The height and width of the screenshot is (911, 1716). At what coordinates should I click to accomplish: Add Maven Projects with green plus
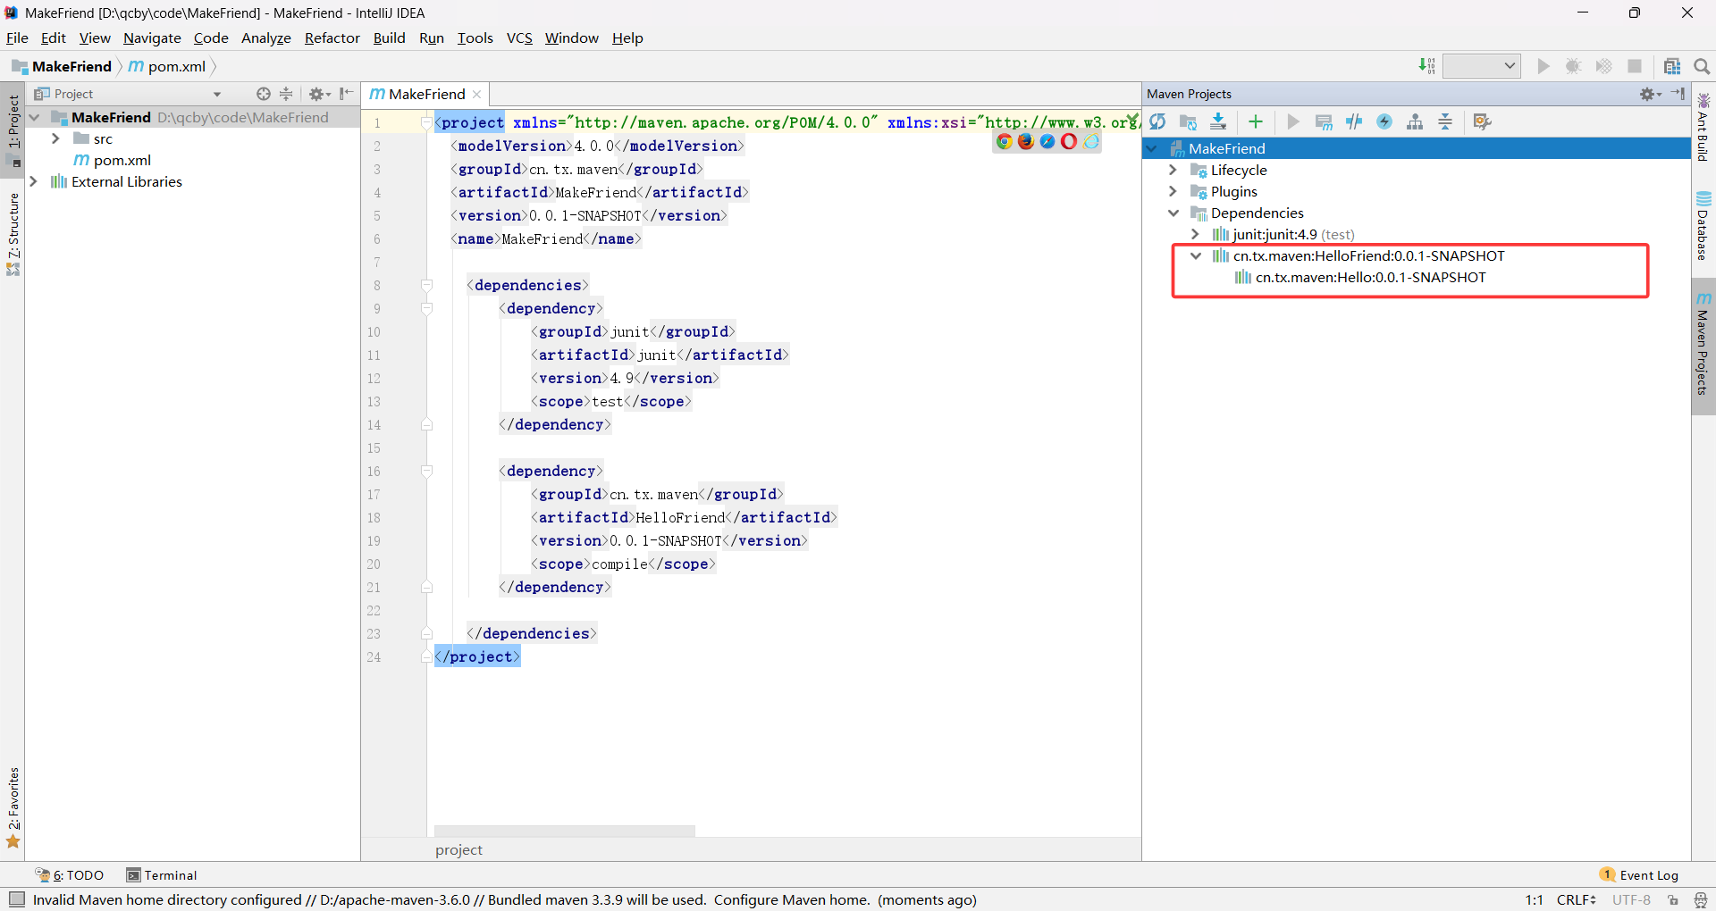pos(1256,121)
